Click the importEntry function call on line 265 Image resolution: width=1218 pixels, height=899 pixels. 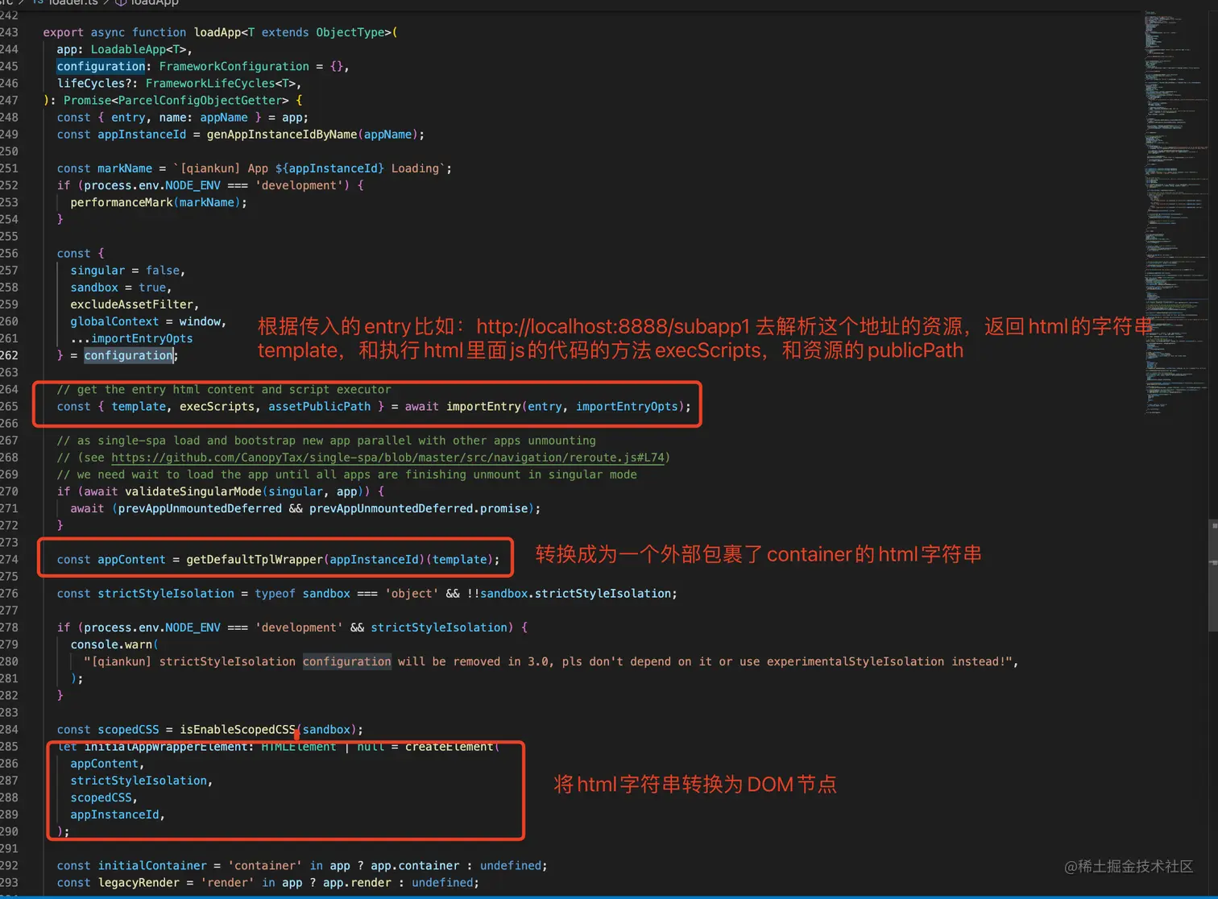[x=483, y=407]
